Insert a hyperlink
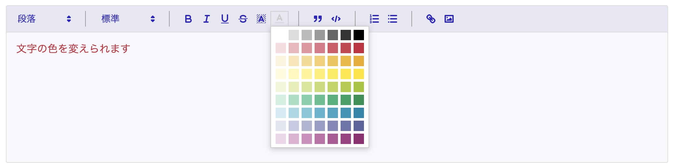The height and width of the screenshot is (168, 674). point(431,19)
